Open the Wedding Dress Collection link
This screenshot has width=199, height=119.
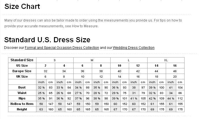point(133,48)
